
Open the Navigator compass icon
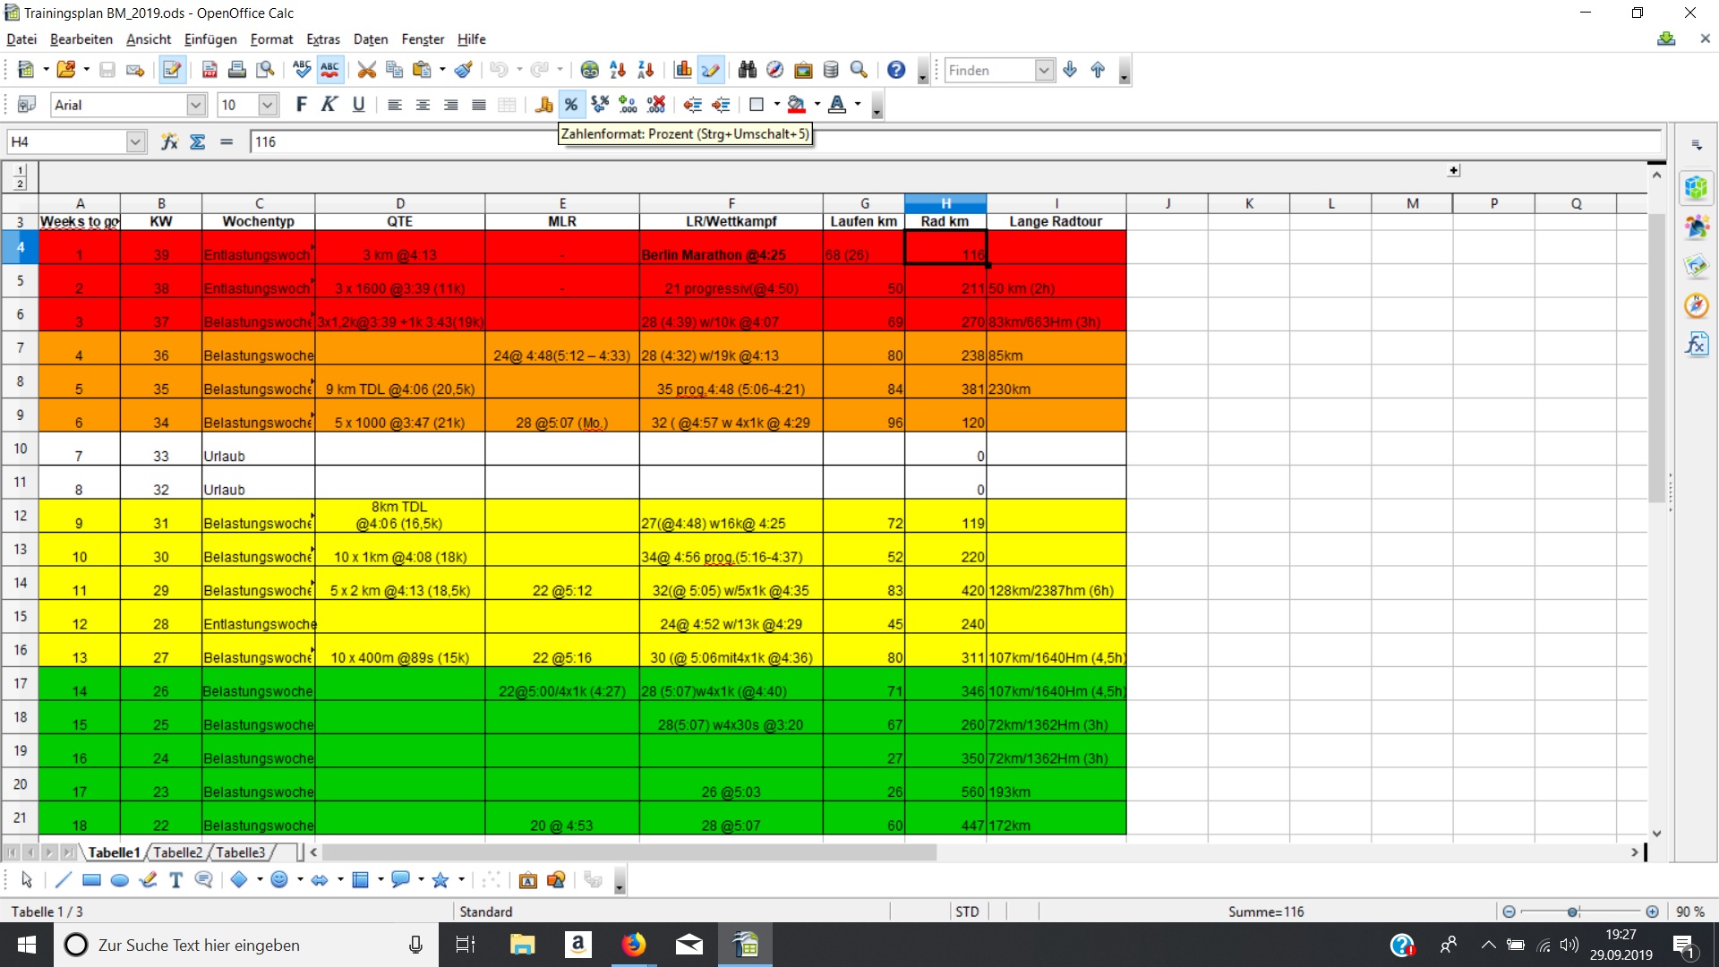775,70
